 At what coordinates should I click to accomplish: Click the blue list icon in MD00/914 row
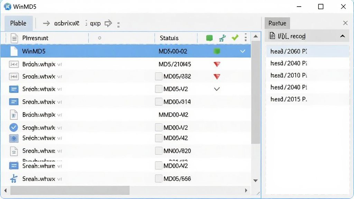click(x=13, y=102)
